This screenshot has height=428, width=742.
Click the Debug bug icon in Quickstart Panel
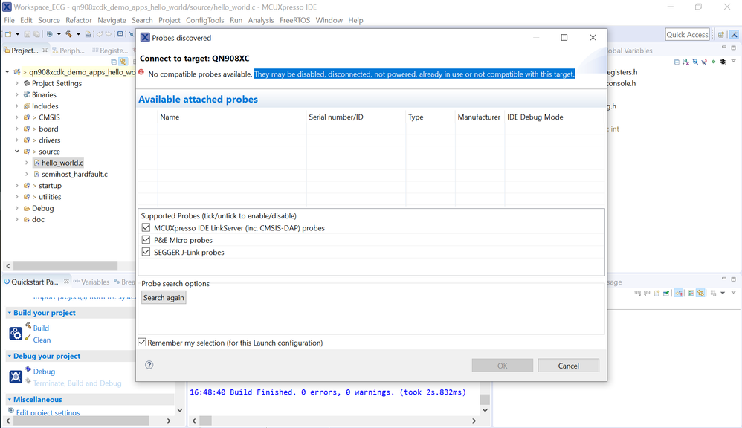pyautogui.click(x=16, y=377)
